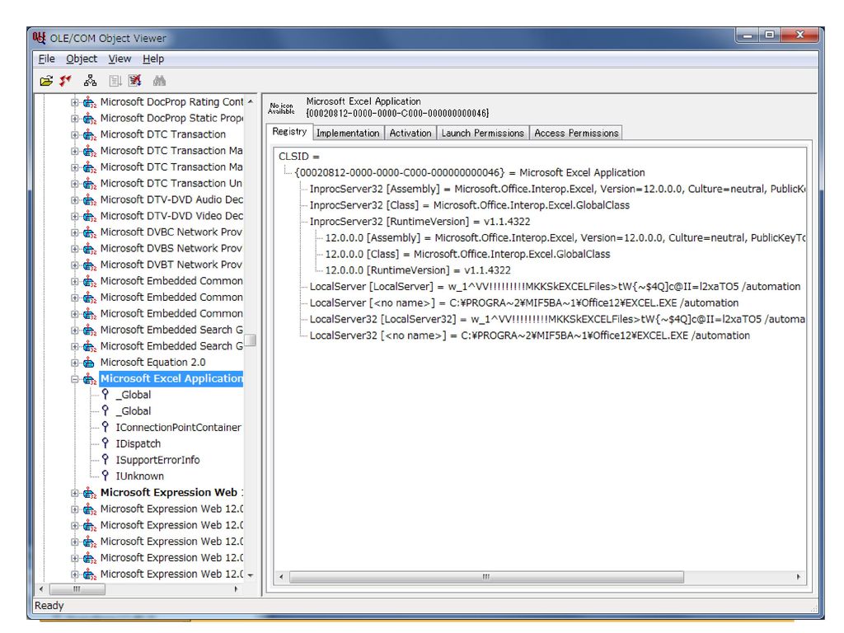The height and width of the screenshot is (633, 844).
Task: Select Microsoft DVBS Network Prov in the tree
Action: tap(171, 249)
